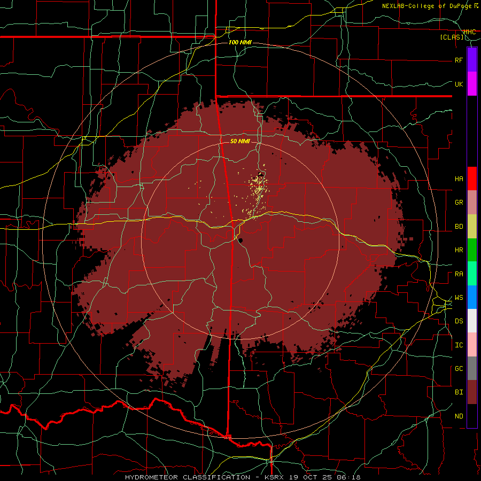Click the DS white legend swatch
The image size is (481, 481).
[x=472, y=321]
